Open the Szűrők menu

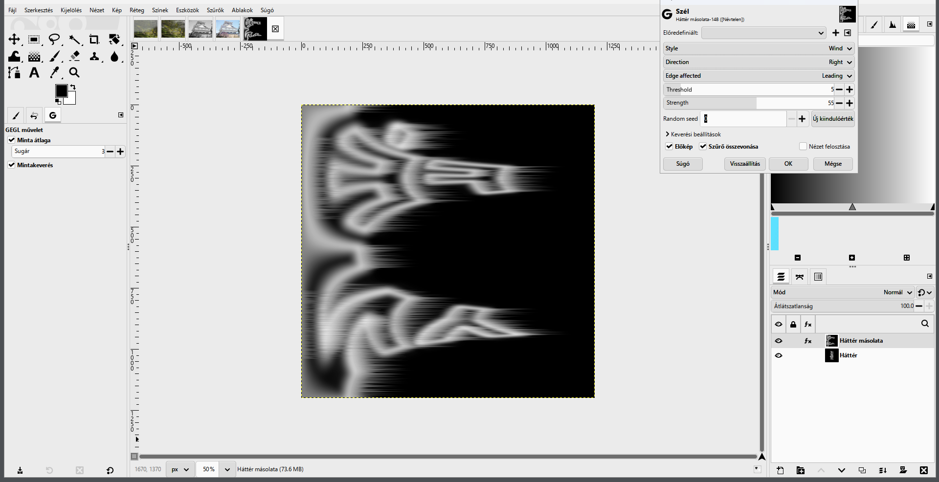tap(215, 10)
